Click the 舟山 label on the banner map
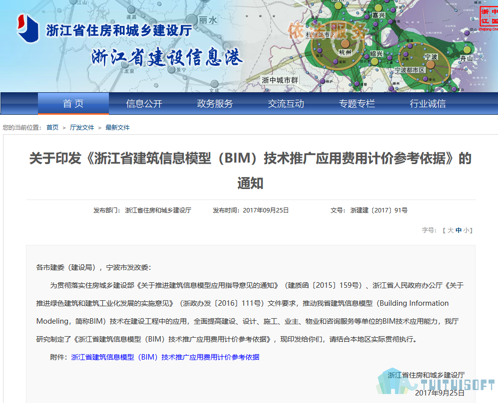Screen dimensions: 498x403 tap(467, 58)
